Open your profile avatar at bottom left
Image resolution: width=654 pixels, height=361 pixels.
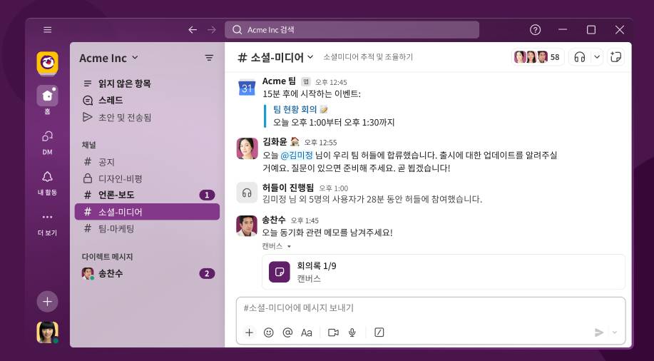47,332
